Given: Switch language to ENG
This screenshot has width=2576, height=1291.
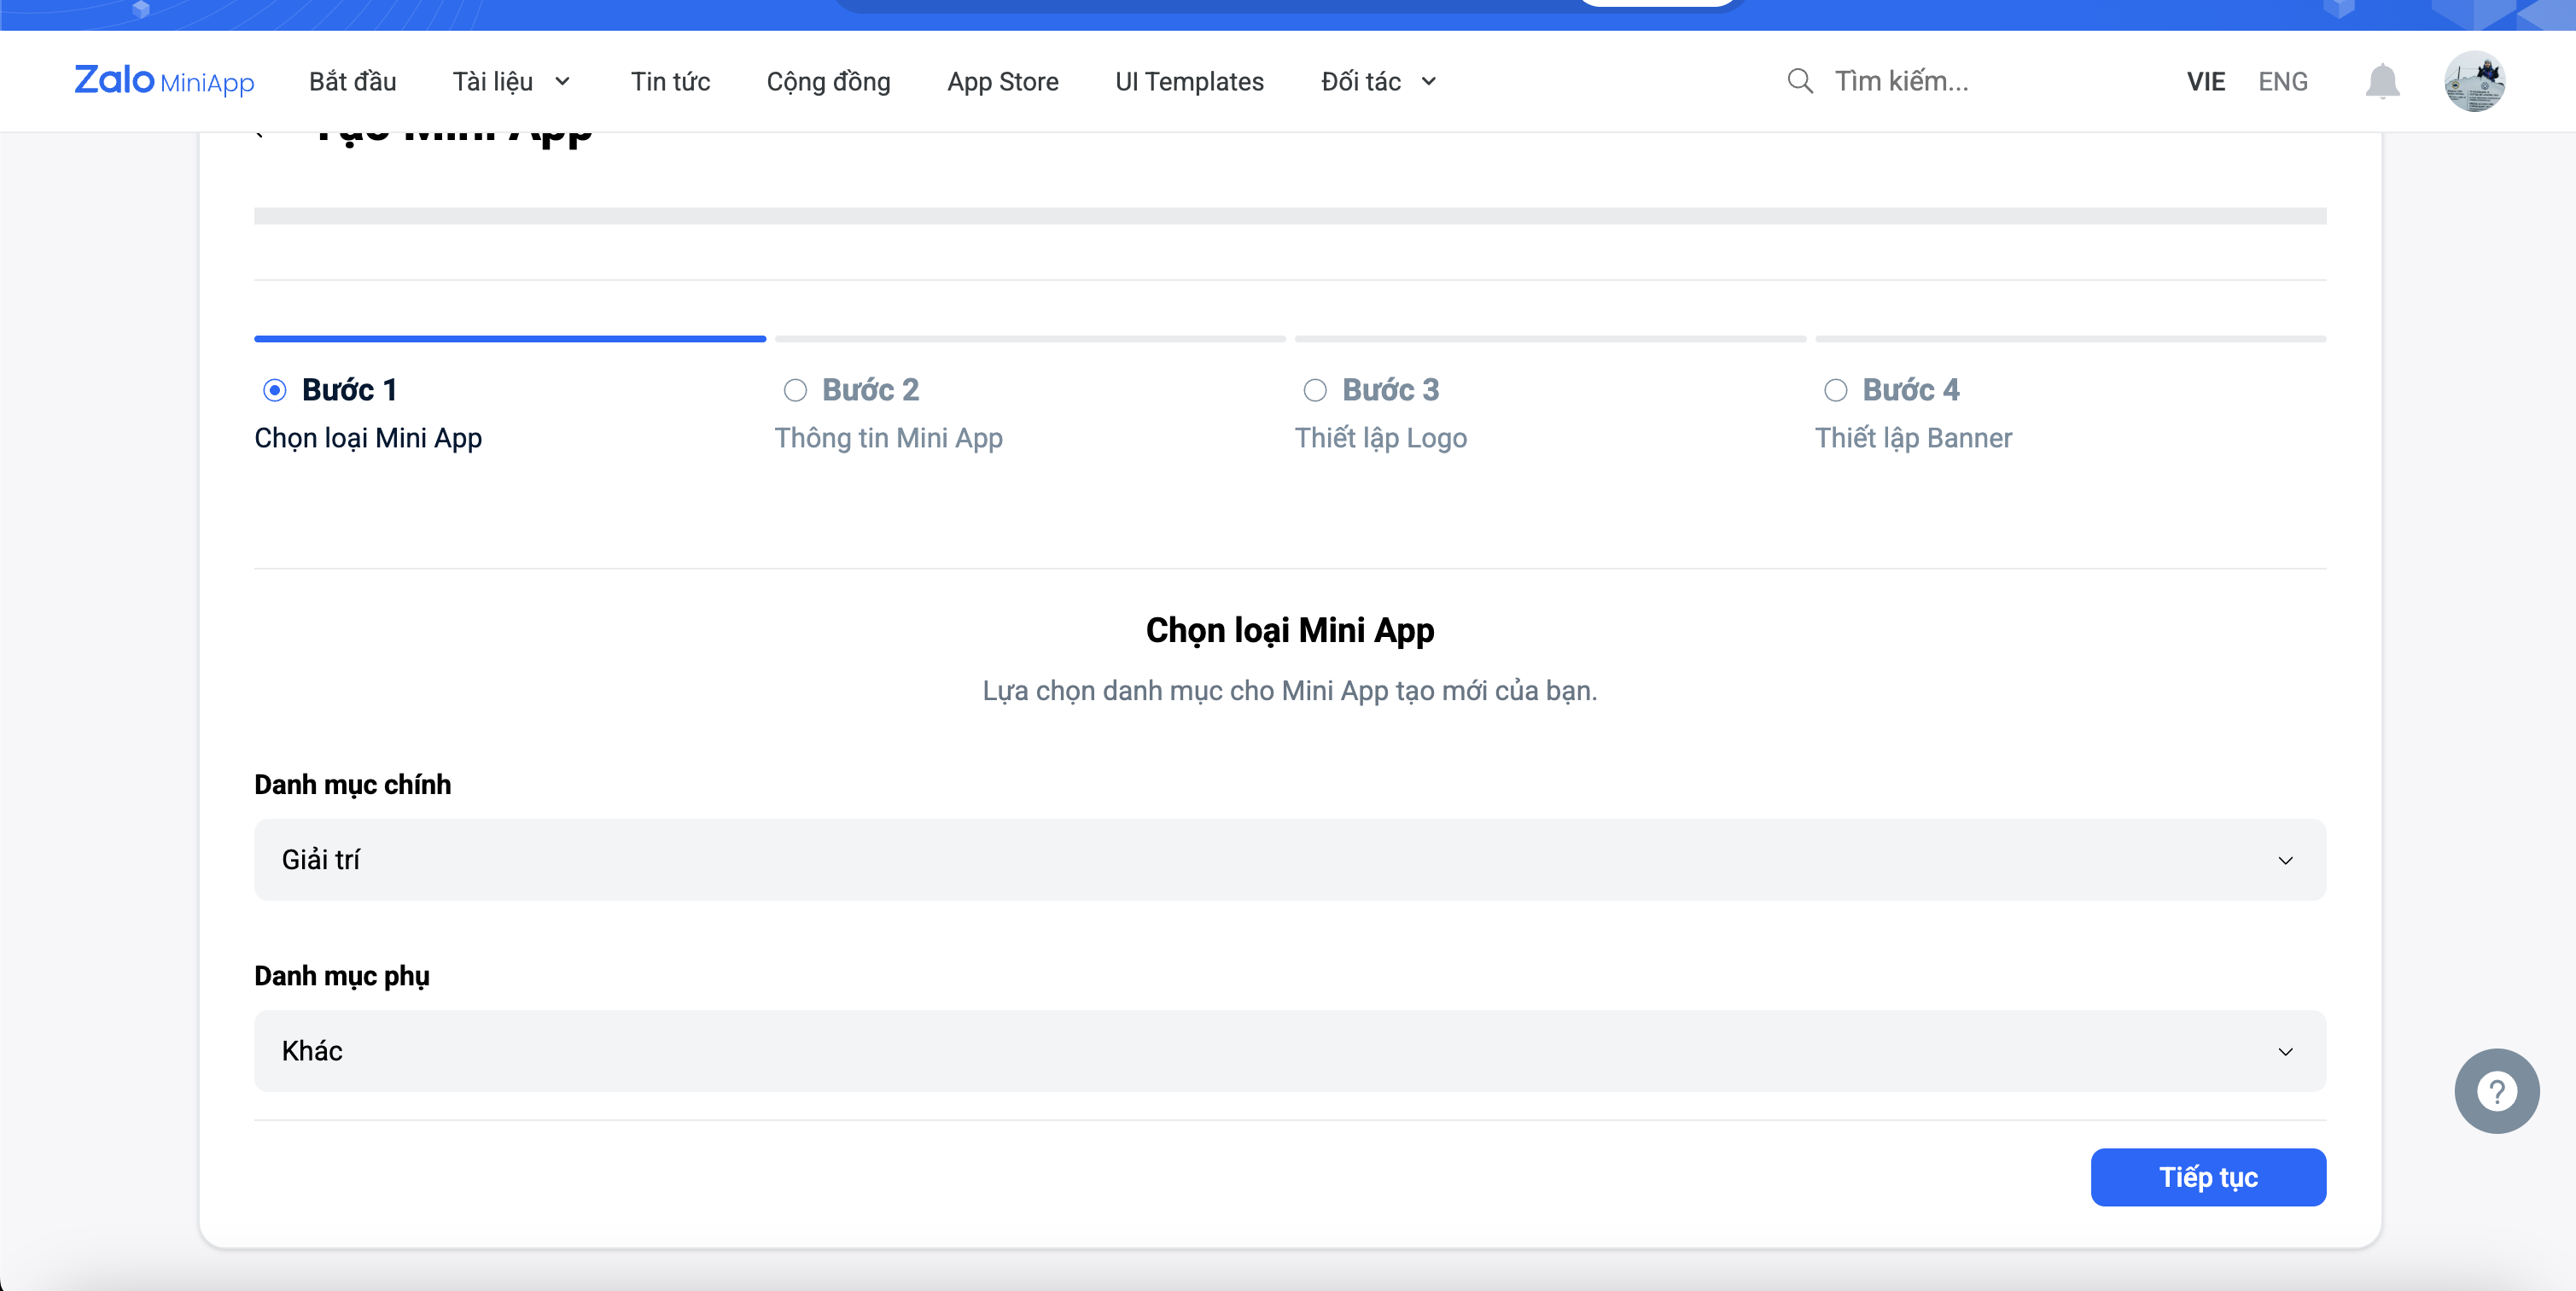Looking at the screenshot, I should pyautogui.click(x=2282, y=82).
